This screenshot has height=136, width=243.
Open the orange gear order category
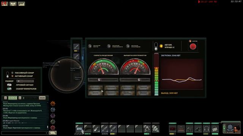coord(53,104)
